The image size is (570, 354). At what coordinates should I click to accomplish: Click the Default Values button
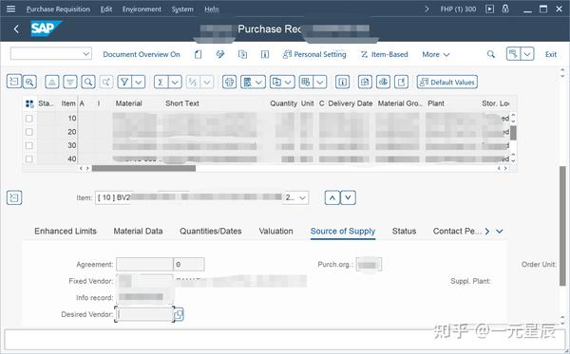click(447, 82)
